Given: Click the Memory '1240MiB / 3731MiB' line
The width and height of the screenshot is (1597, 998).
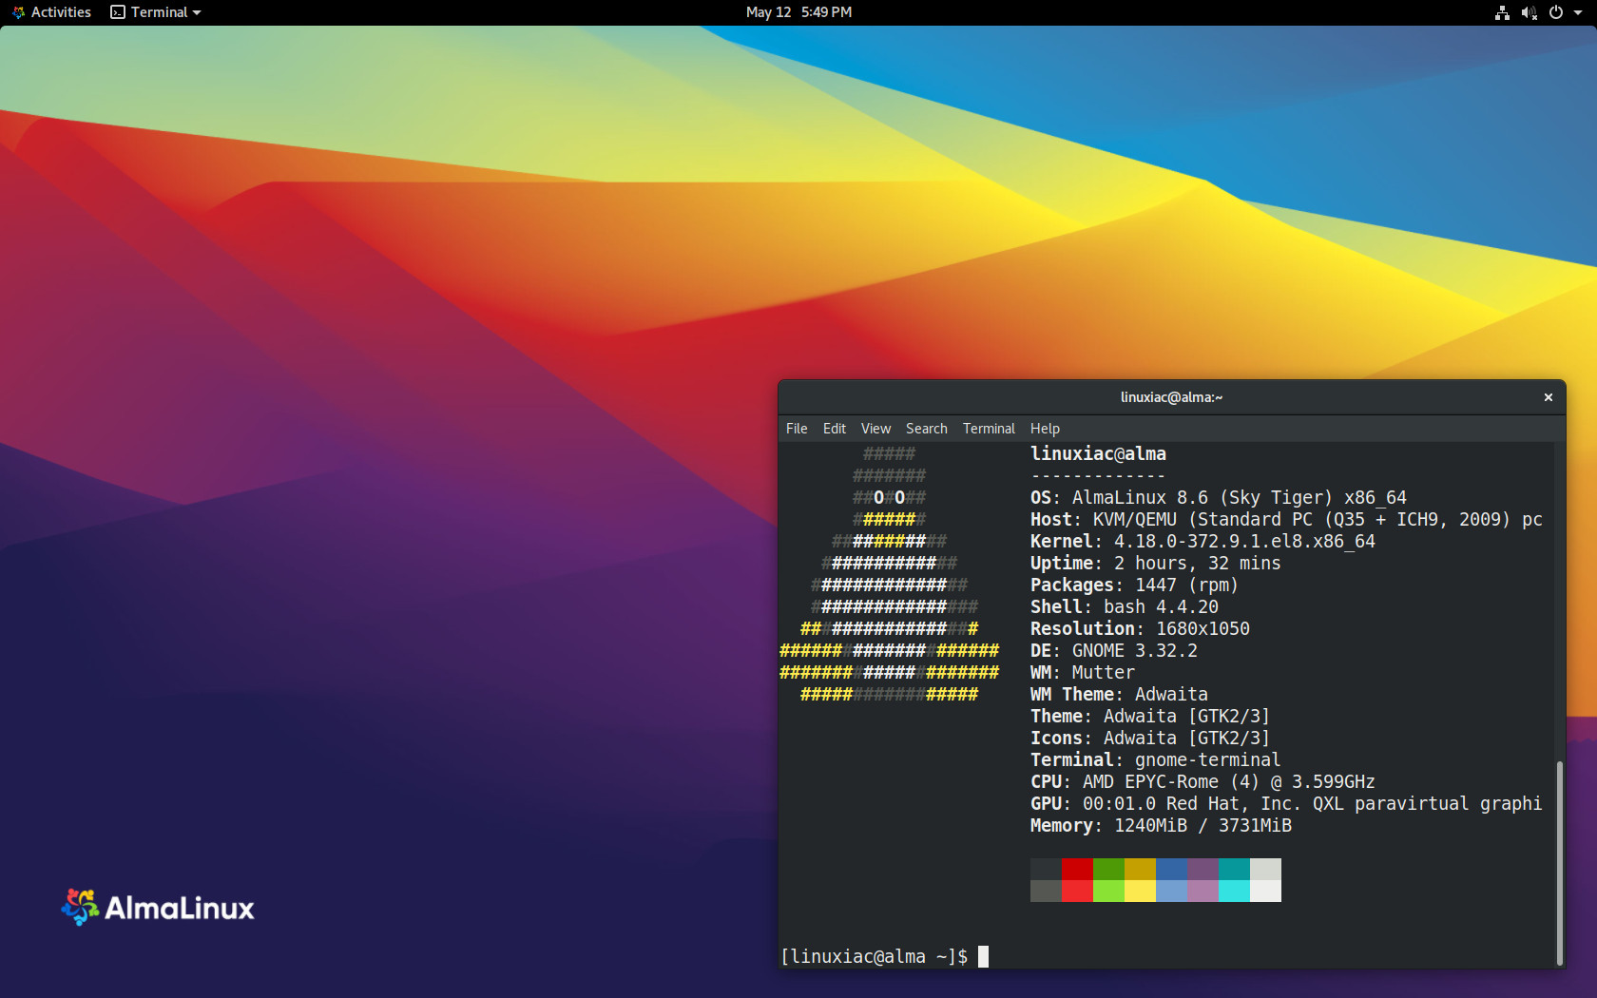Looking at the screenshot, I should (x=1161, y=826).
